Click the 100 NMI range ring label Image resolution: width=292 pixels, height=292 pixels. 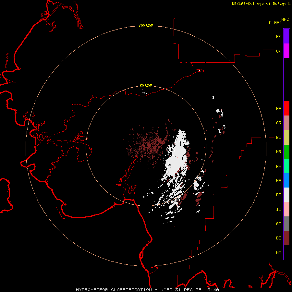coord(146,26)
